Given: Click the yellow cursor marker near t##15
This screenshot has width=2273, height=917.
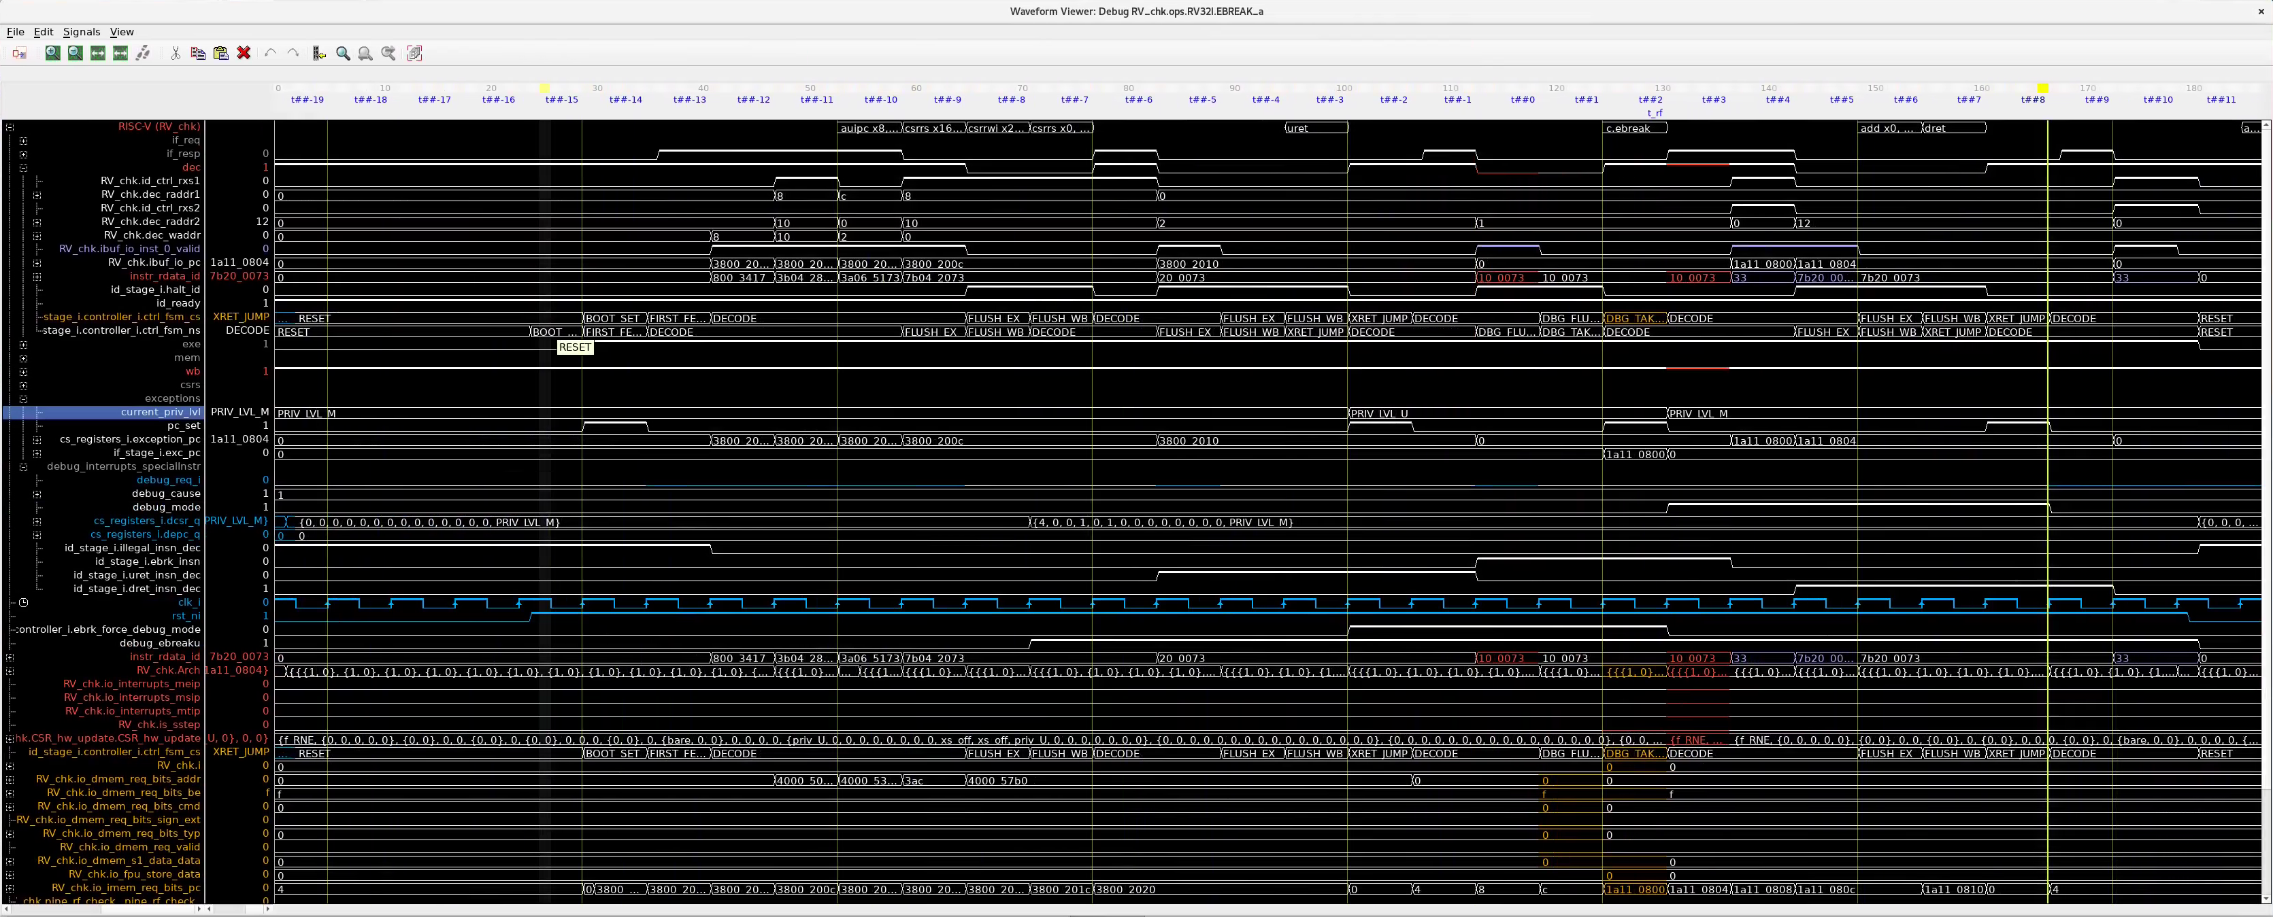Looking at the screenshot, I should (x=544, y=89).
